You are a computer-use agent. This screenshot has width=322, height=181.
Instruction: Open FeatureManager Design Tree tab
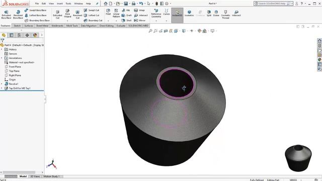coord(4,35)
